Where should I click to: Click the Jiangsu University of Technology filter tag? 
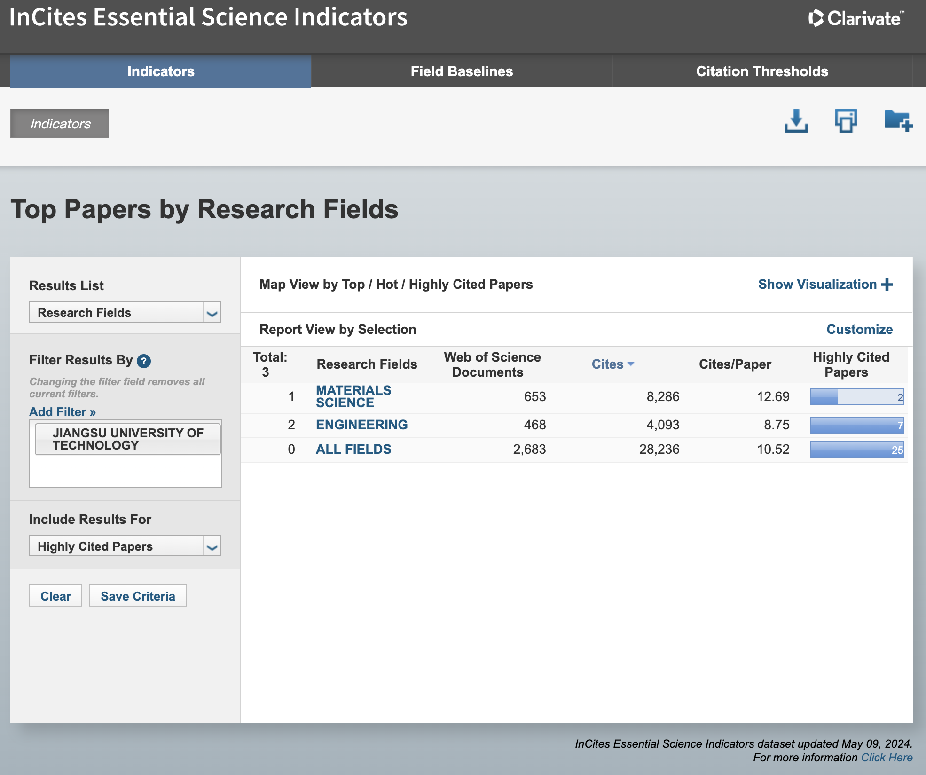point(127,439)
